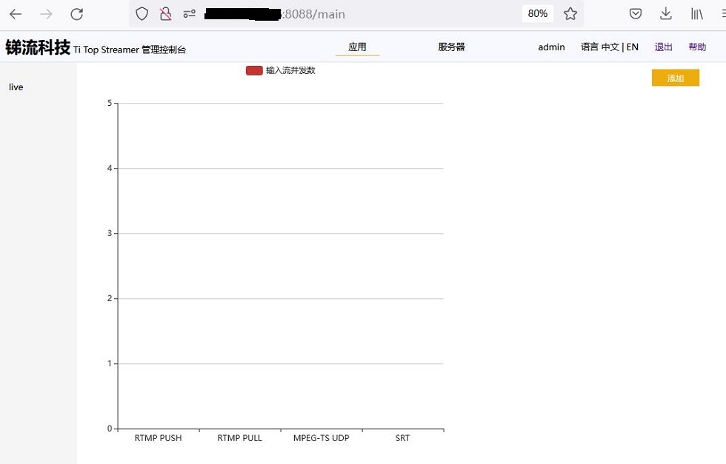Click the Ti Top Streamer 管理控制台 title
This screenshot has height=464, width=726.
130,50
